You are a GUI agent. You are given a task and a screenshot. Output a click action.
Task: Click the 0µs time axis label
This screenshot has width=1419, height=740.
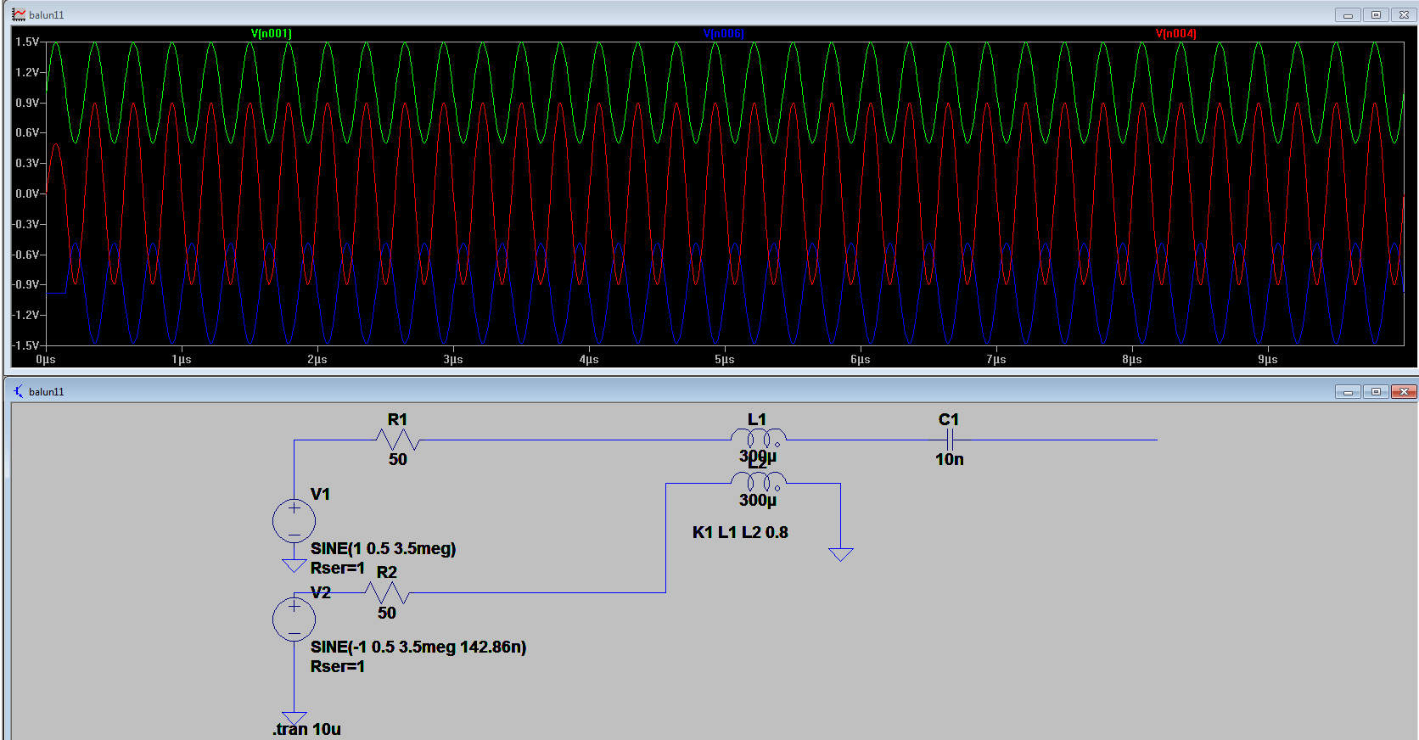[x=46, y=359]
